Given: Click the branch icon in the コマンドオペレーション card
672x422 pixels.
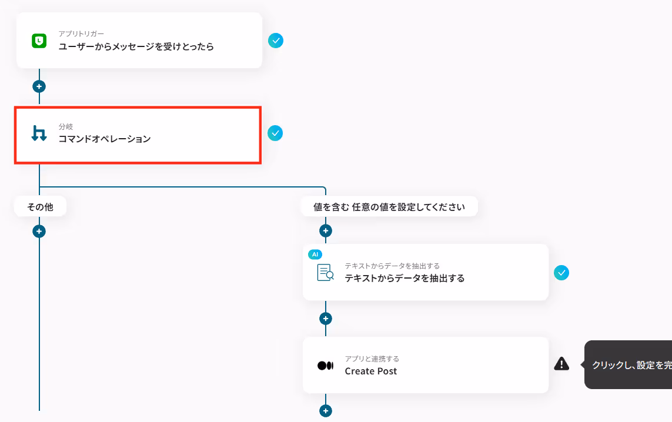Looking at the screenshot, I should (x=39, y=133).
